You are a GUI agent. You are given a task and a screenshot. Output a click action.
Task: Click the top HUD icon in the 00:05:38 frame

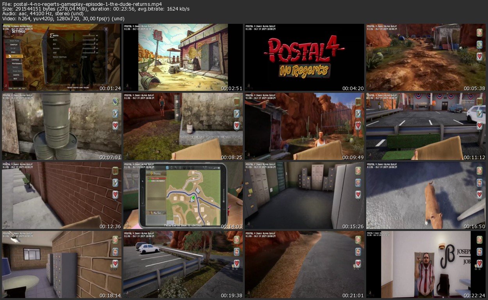click(481, 33)
